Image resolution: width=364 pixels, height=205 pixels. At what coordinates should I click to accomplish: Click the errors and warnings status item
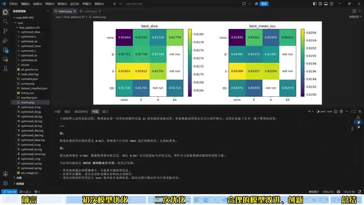25,192
